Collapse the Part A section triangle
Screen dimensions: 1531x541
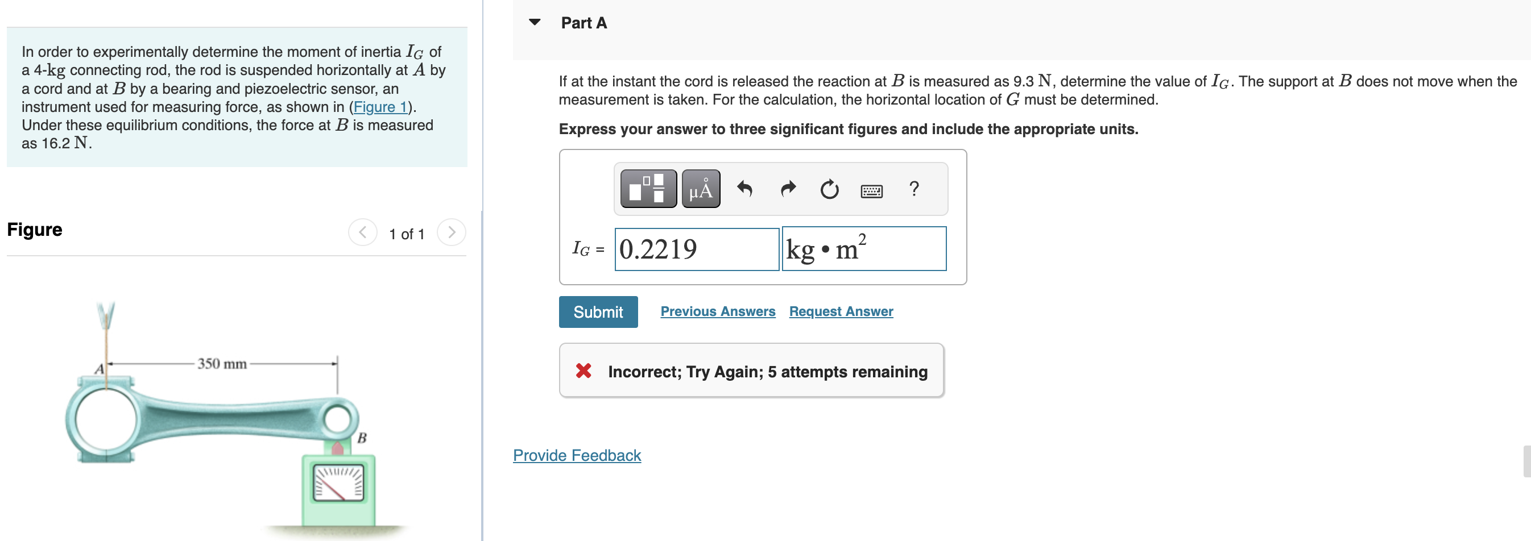pos(534,22)
